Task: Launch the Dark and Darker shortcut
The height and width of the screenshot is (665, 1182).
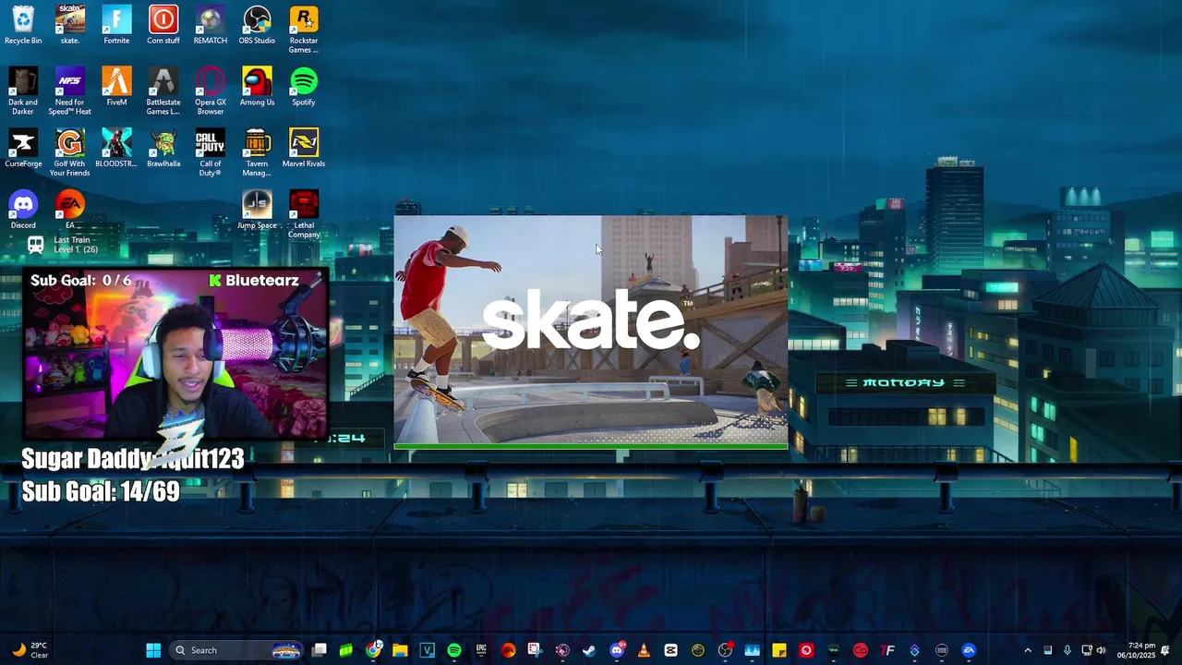Action: pyautogui.click(x=23, y=91)
